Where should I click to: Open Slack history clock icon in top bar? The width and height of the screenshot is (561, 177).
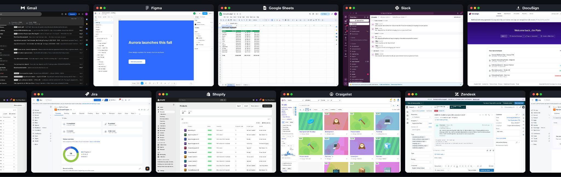356,13
